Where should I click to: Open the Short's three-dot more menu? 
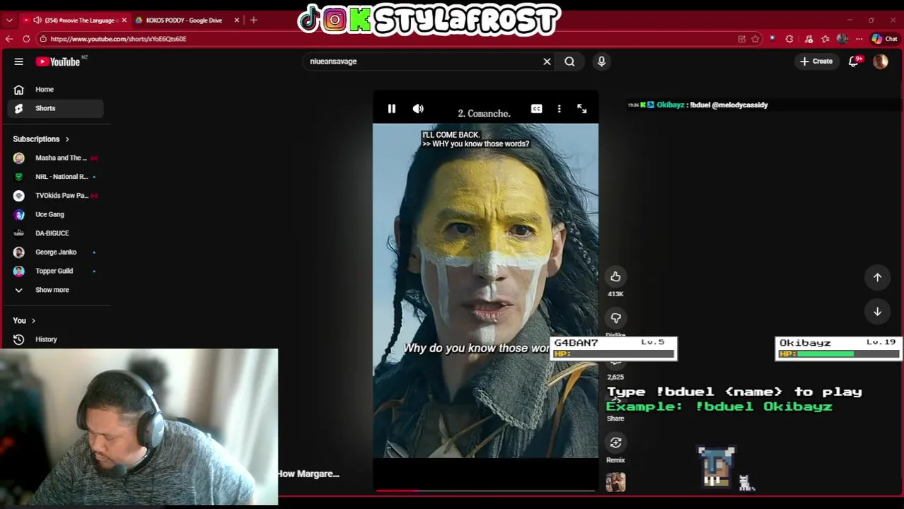pos(559,109)
